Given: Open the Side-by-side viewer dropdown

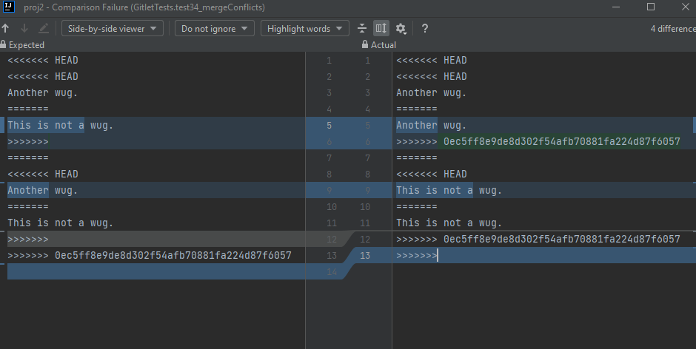Looking at the screenshot, I should tap(112, 28).
